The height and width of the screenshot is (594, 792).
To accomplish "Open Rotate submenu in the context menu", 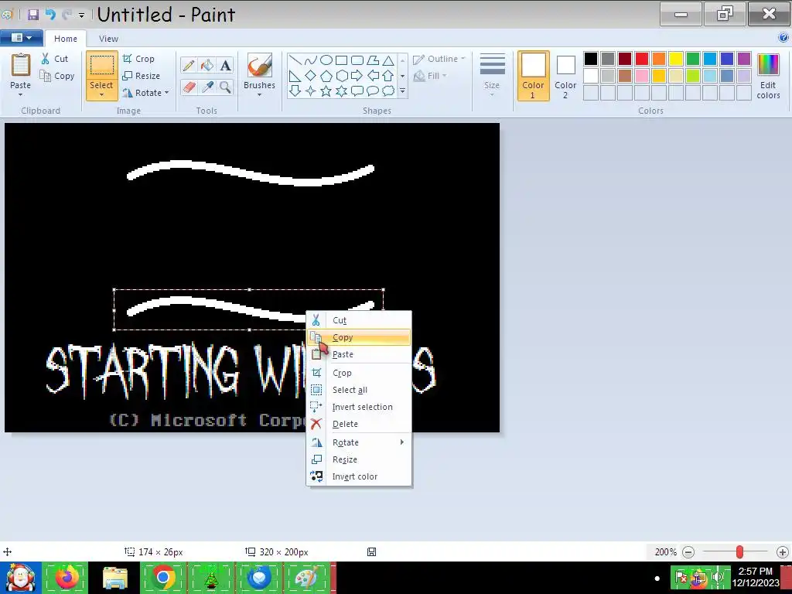I will point(359,442).
